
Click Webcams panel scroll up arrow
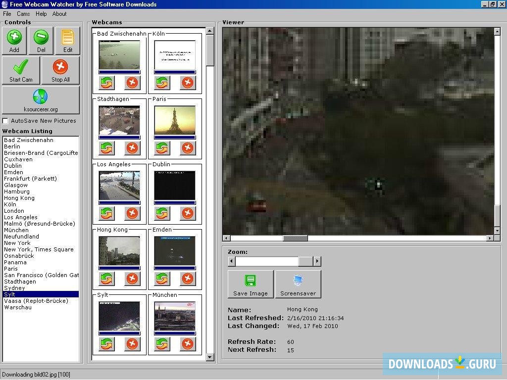(x=210, y=31)
